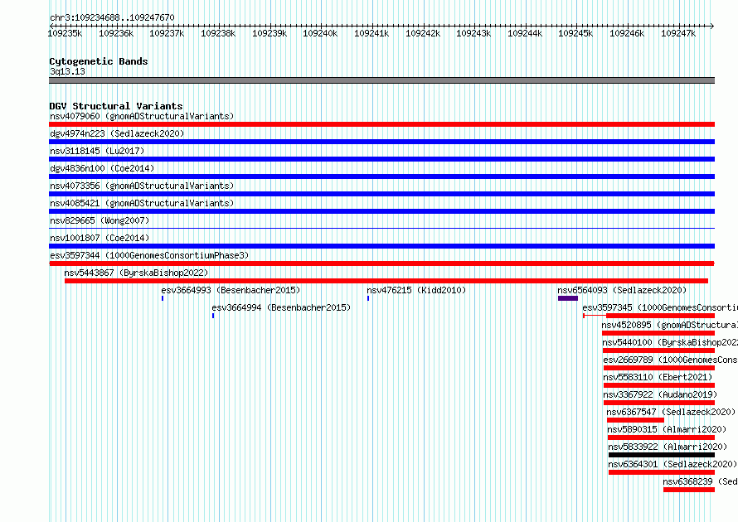Image resolution: width=738 pixels, height=522 pixels.
Task: Click the 109244k ruler tick label
Action: click(x=525, y=33)
